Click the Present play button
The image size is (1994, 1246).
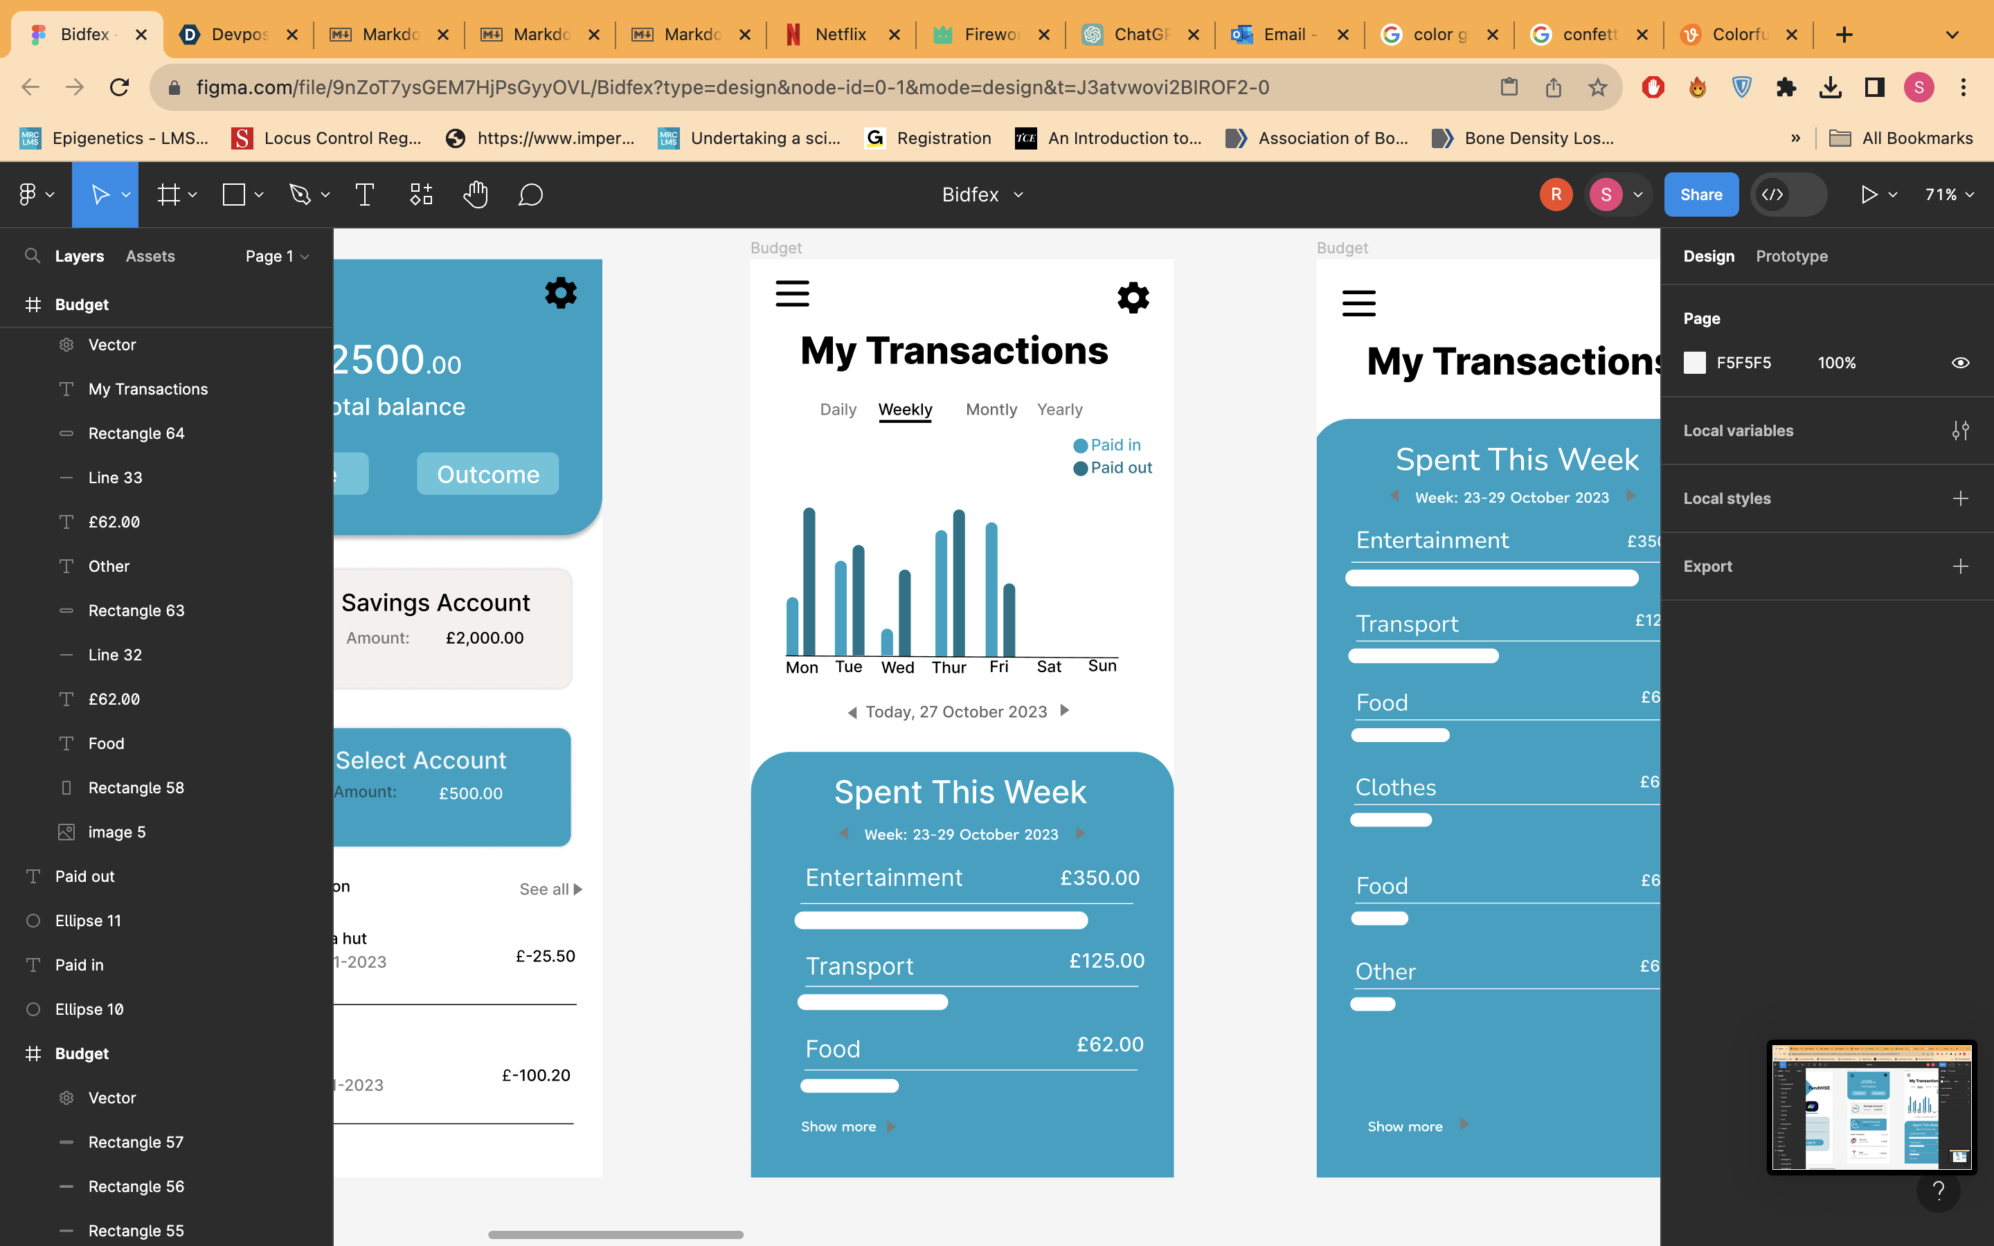[1869, 195]
